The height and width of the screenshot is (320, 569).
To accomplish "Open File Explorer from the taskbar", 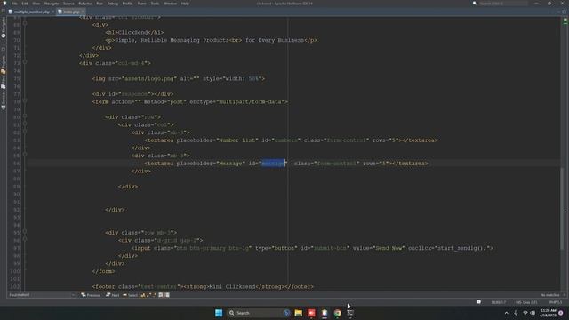I will [299, 313].
